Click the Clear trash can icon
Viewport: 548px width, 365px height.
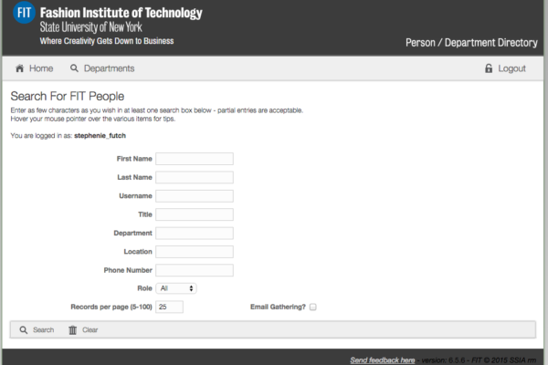coord(72,329)
